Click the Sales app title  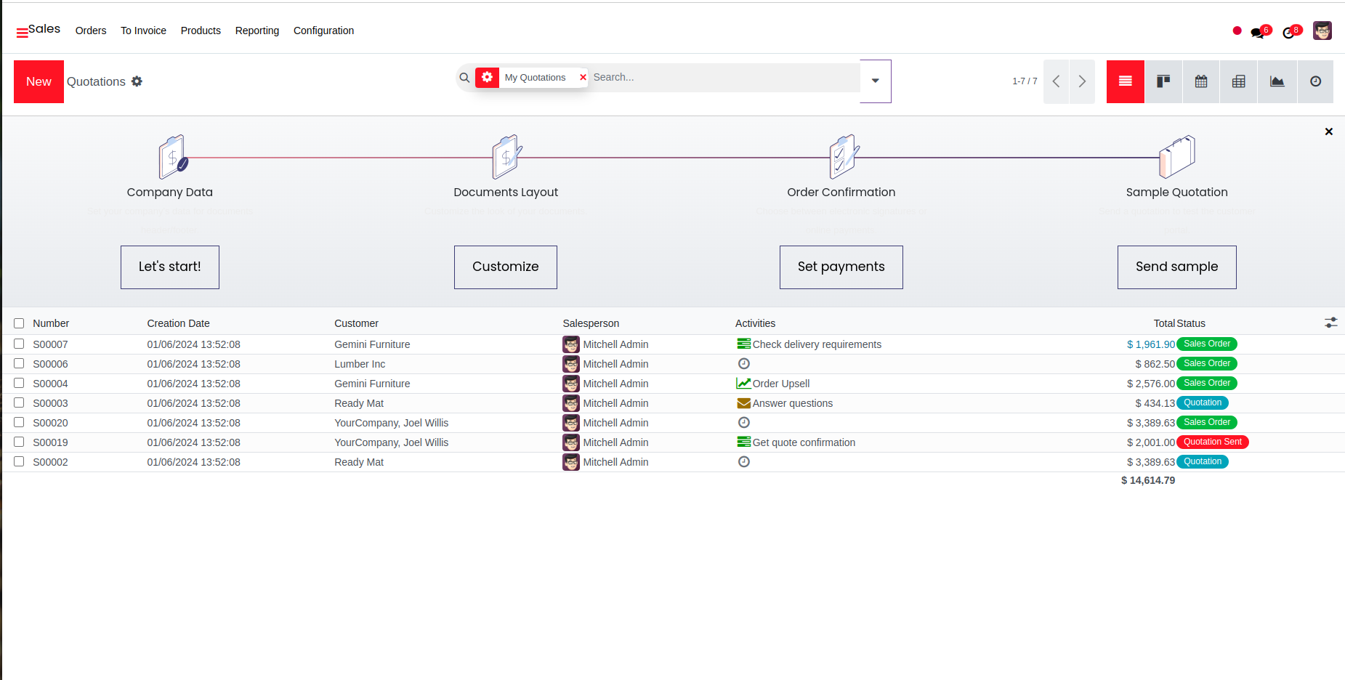tap(44, 29)
